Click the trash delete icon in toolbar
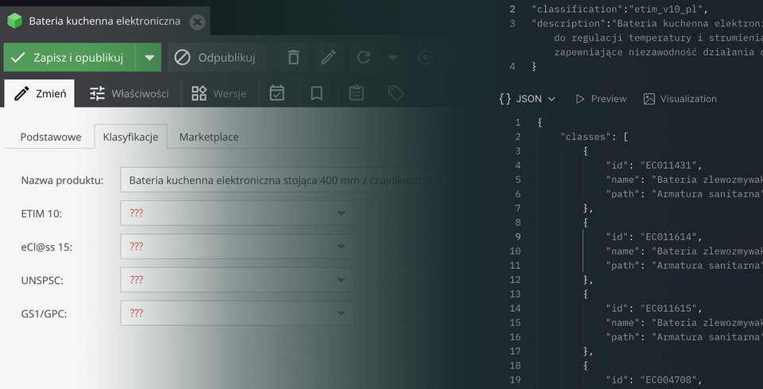763x389 pixels. [x=293, y=57]
